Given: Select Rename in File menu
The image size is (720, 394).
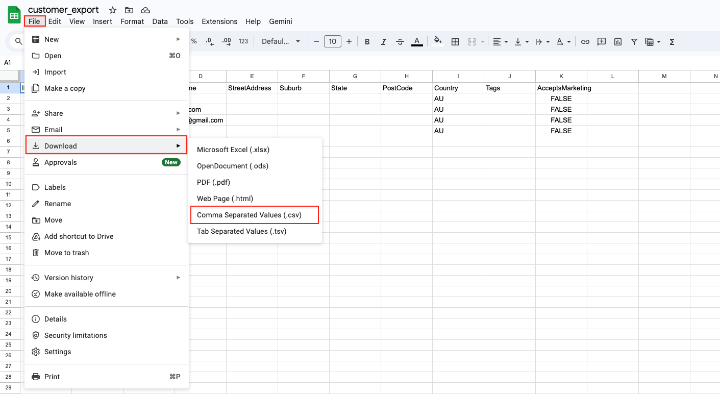Looking at the screenshot, I should 107,204.
